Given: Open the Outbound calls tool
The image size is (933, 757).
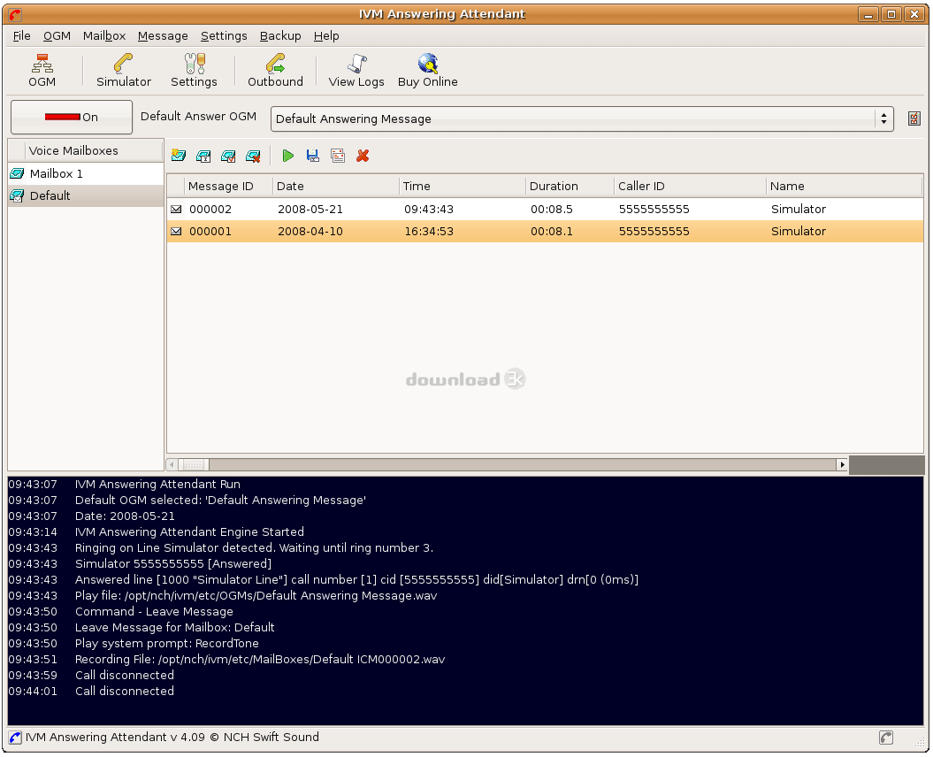Looking at the screenshot, I should (x=275, y=70).
